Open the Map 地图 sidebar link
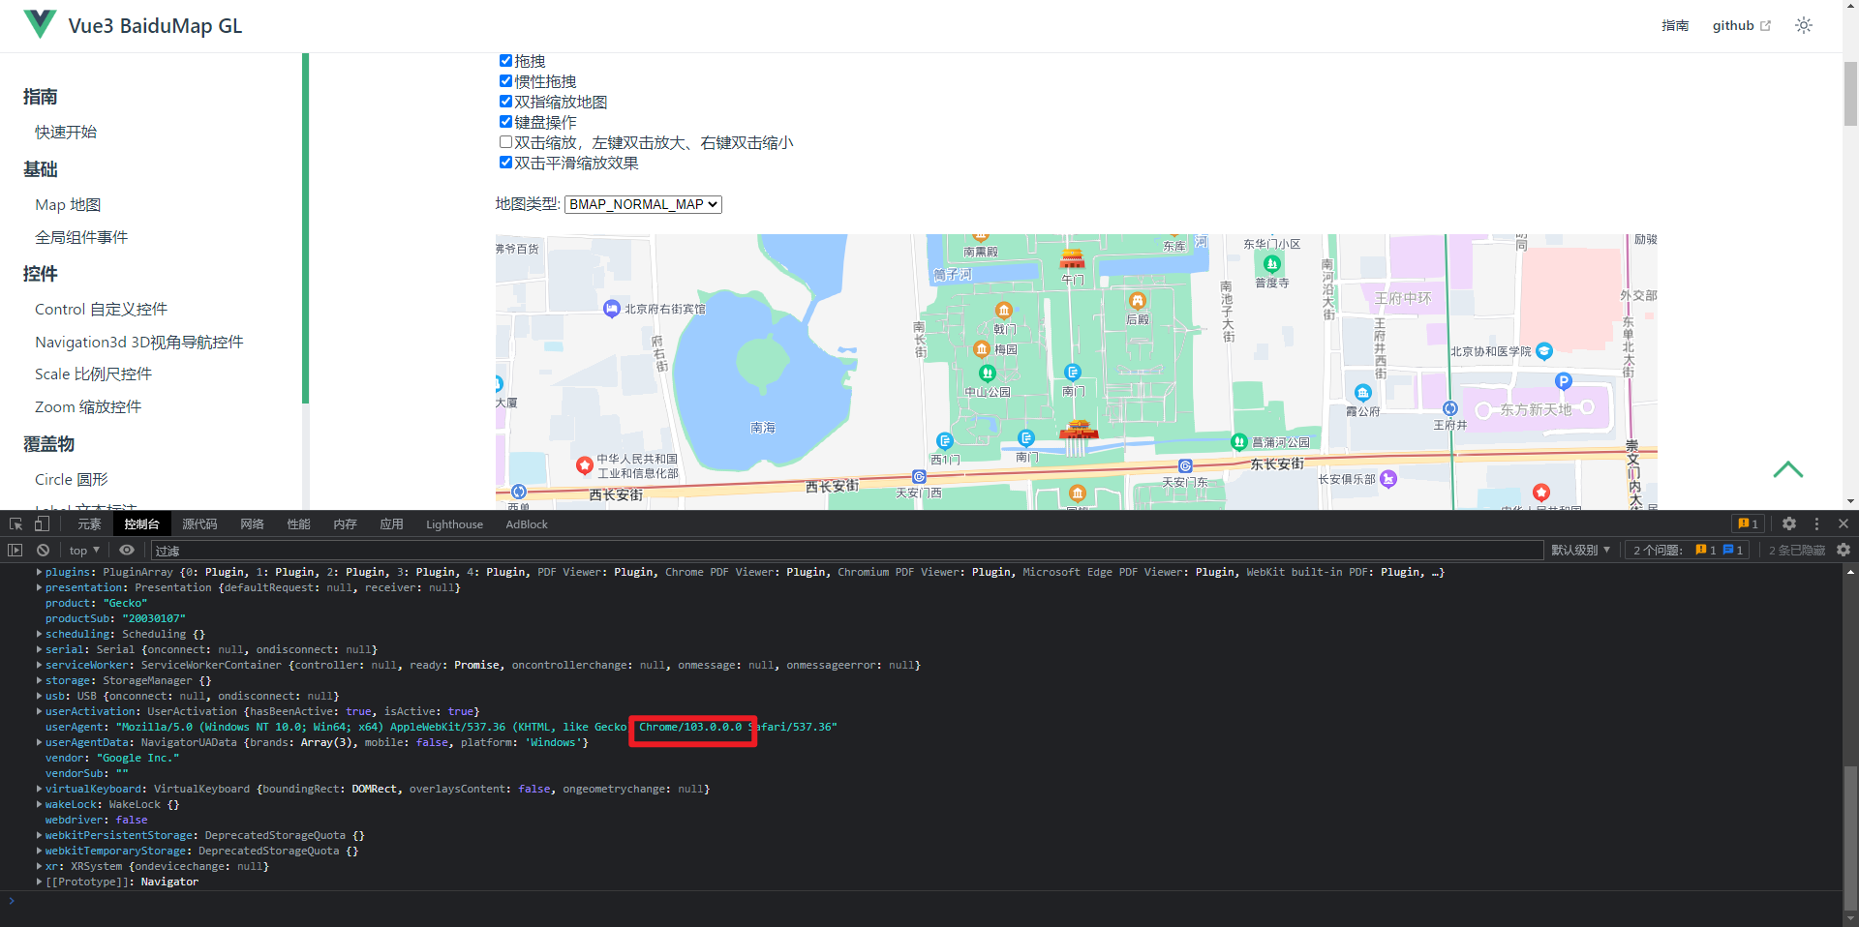Viewport: 1859px width, 927px height. 68,204
